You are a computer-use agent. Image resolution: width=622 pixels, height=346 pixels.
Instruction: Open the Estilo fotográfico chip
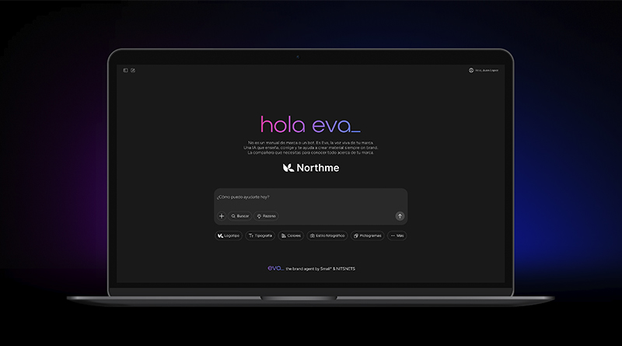[327, 235]
